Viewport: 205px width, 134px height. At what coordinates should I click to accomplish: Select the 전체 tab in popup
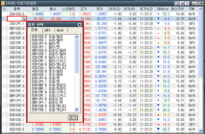[34, 30]
